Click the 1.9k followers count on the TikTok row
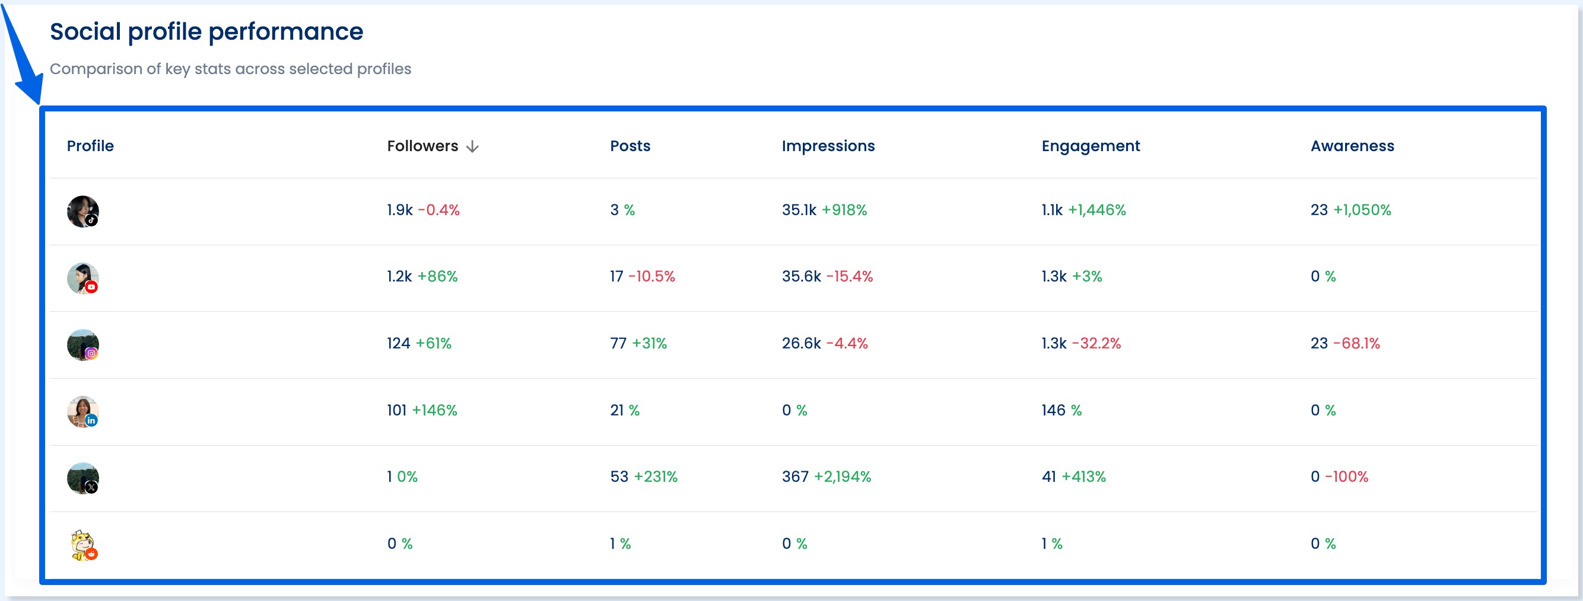The width and height of the screenshot is (1583, 601). (398, 209)
